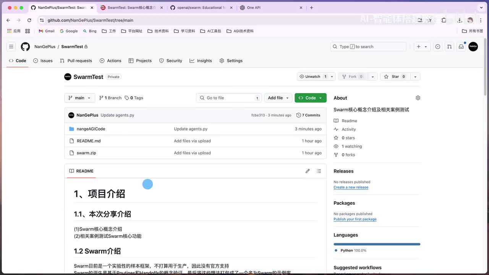Click the Star button
Viewport: 489px width, 275px height.
(395, 77)
